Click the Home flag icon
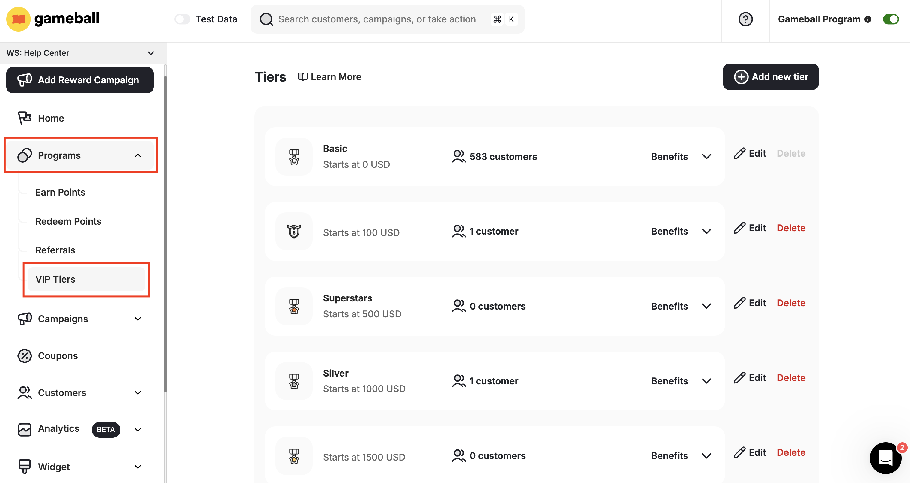This screenshot has width=910, height=483. 25,118
